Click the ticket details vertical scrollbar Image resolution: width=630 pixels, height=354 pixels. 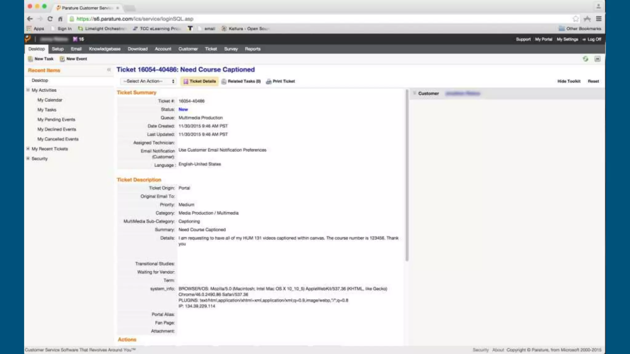[x=407, y=175]
